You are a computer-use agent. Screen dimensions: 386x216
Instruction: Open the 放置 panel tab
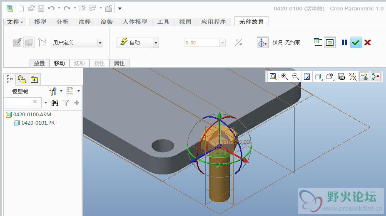(40, 63)
